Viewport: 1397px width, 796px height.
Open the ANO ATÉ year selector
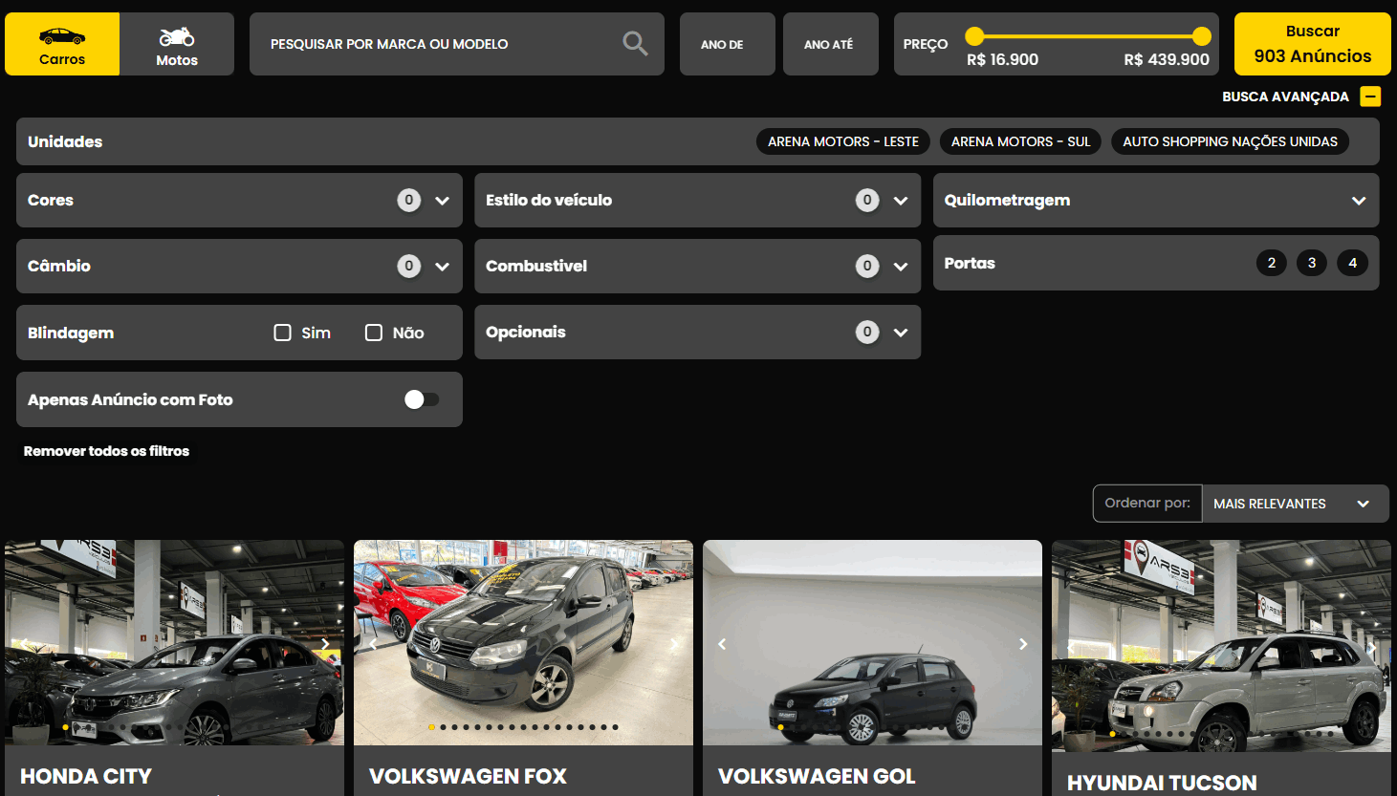(830, 44)
